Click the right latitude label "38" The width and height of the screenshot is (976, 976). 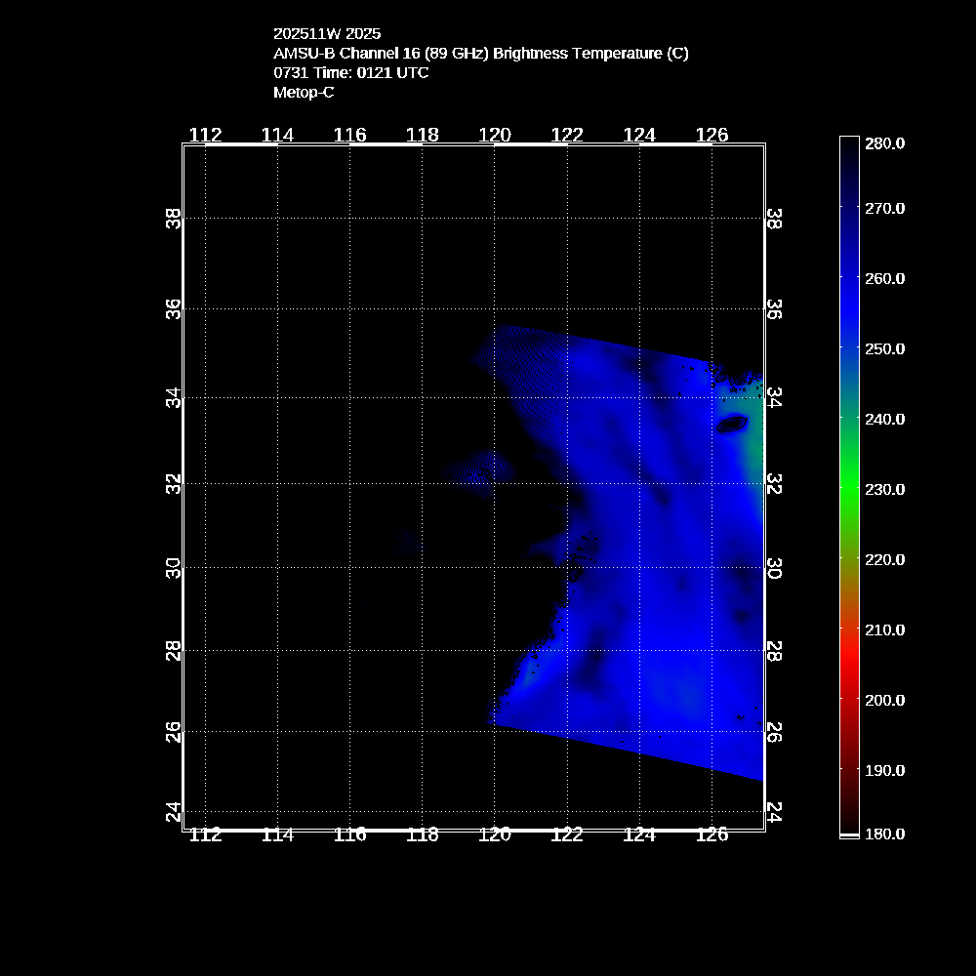click(774, 219)
